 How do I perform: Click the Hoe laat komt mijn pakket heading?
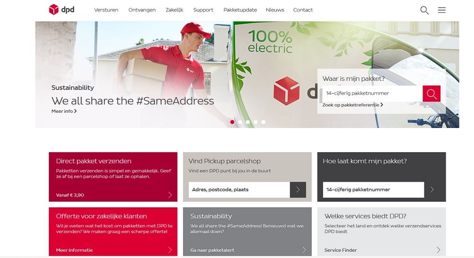365,161
